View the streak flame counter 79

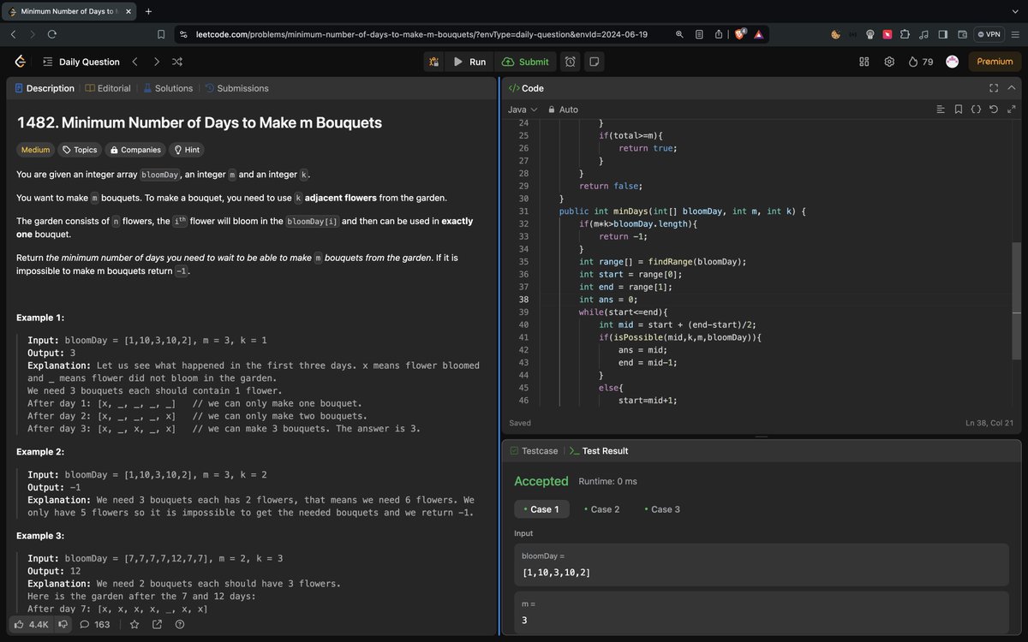coord(921,62)
